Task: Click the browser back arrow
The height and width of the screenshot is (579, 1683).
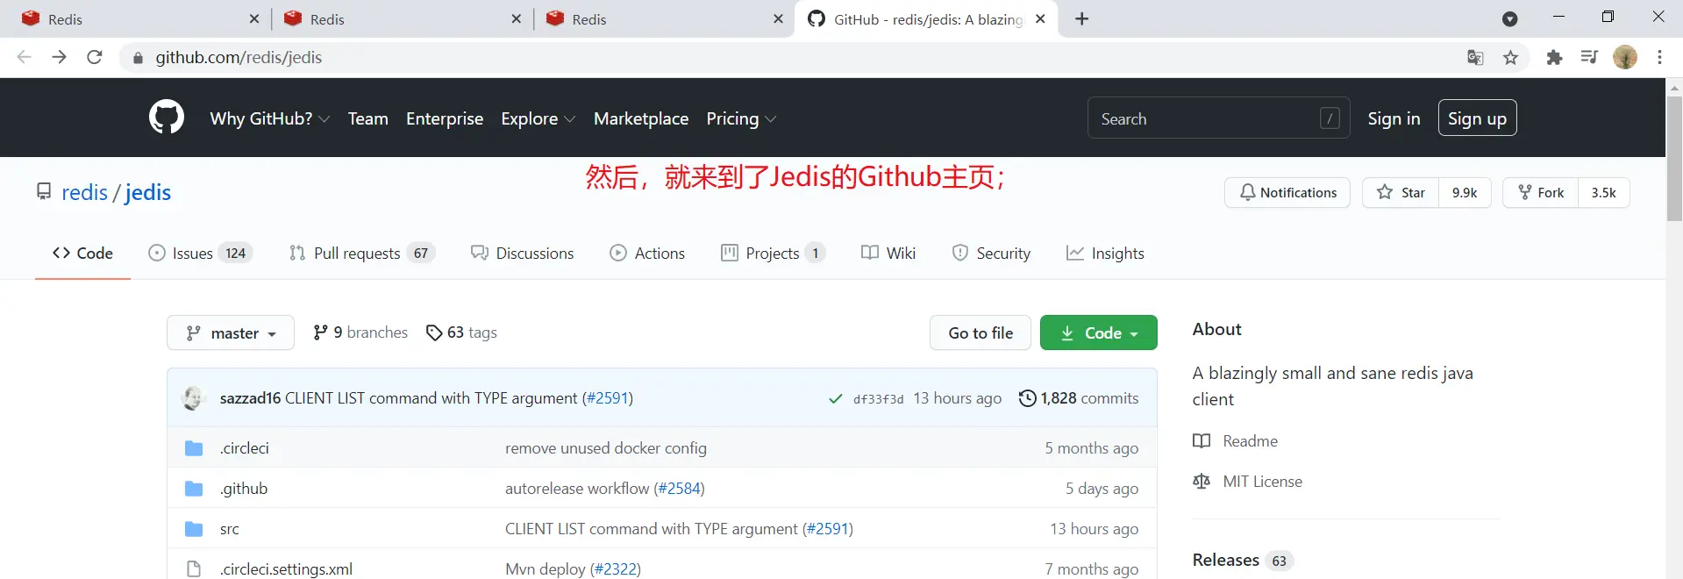Action: click(x=24, y=57)
